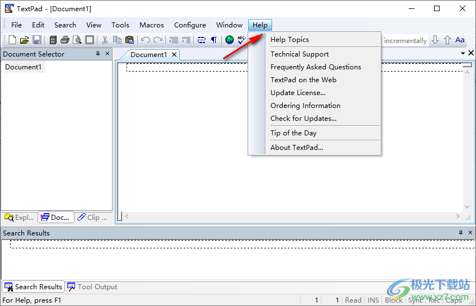Image resolution: width=476 pixels, height=306 pixels.
Task: Undo last action arrow icon
Action: click(146, 40)
